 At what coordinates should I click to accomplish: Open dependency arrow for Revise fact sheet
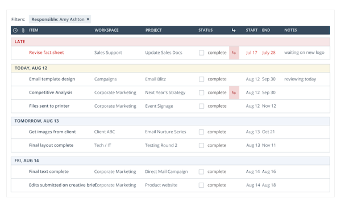click(234, 53)
